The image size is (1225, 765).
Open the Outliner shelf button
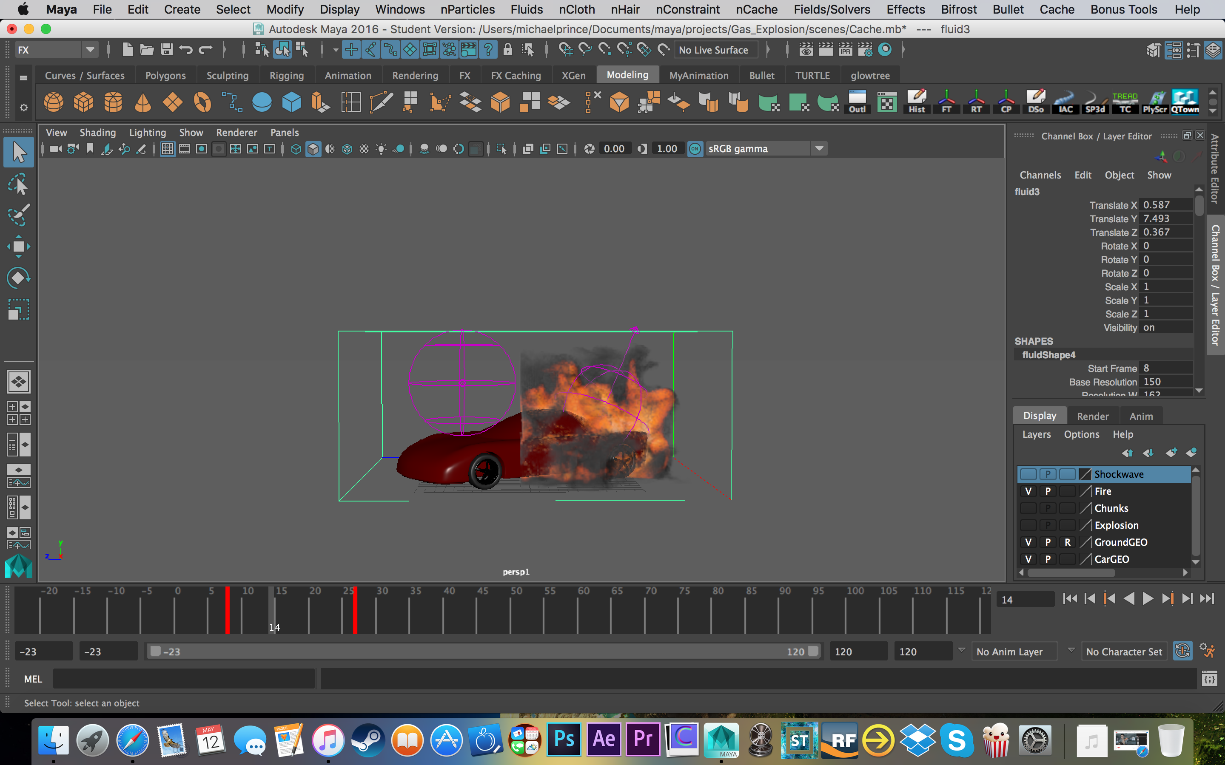(857, 102)
